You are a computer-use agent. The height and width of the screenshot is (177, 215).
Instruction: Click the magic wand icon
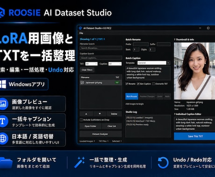tap(79, 163)
